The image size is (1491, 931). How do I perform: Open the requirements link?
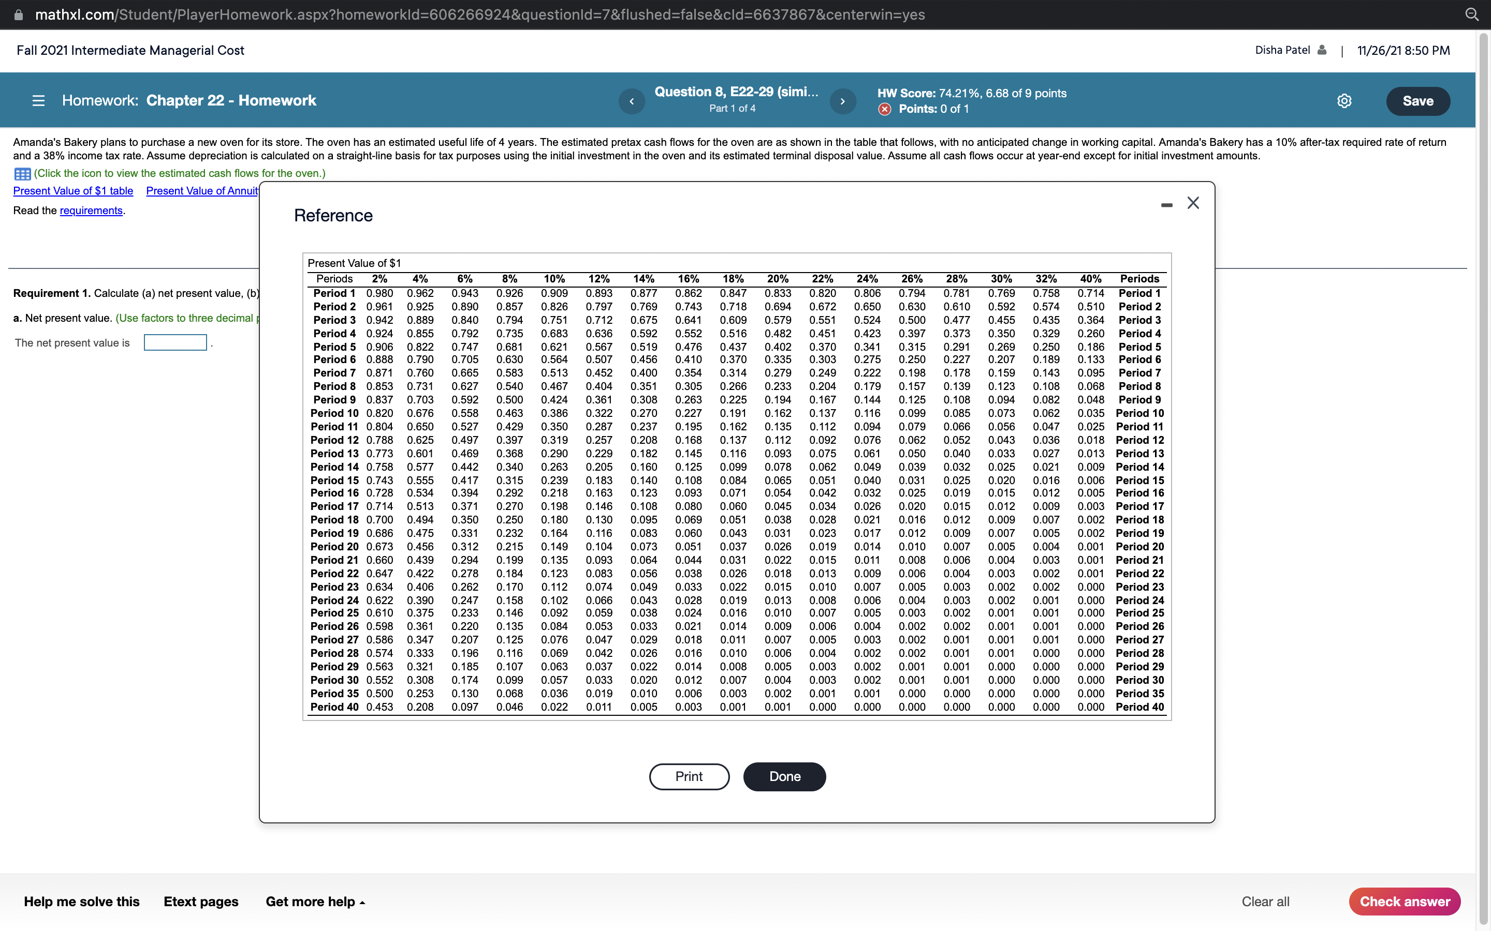(91, 211)
